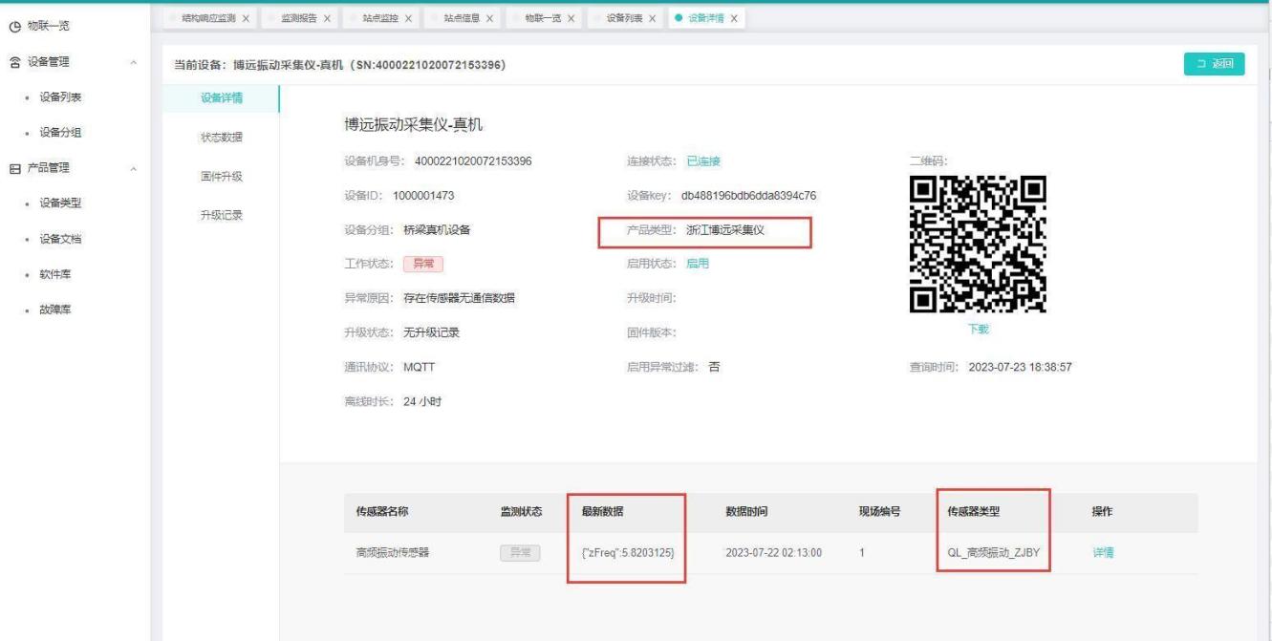Open the 升级记录 side tab
This screenshot has width=1272, height=641.
[x=221, y=215]
